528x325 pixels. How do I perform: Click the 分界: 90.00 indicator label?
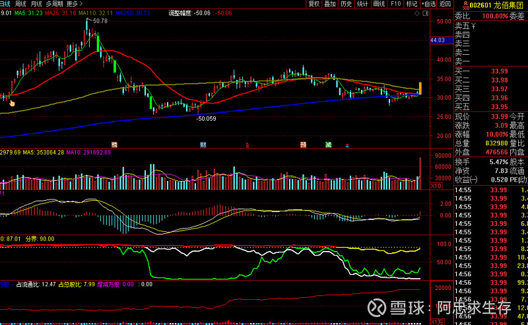(40, 239)
